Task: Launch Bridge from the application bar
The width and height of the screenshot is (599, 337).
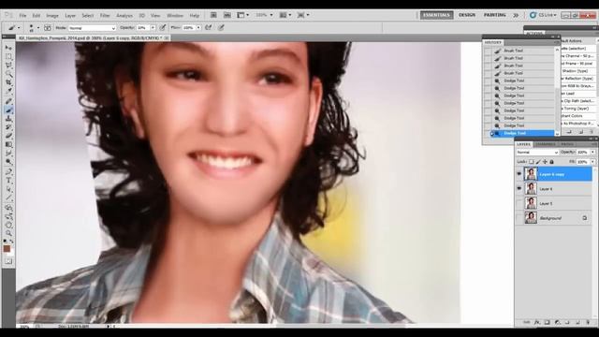Action: (213, 15)
